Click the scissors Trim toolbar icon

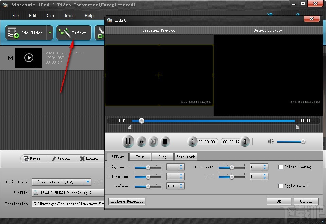tap(101, 33)
